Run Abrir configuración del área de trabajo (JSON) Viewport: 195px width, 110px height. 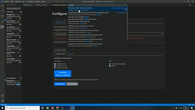(x=97, y=36)
